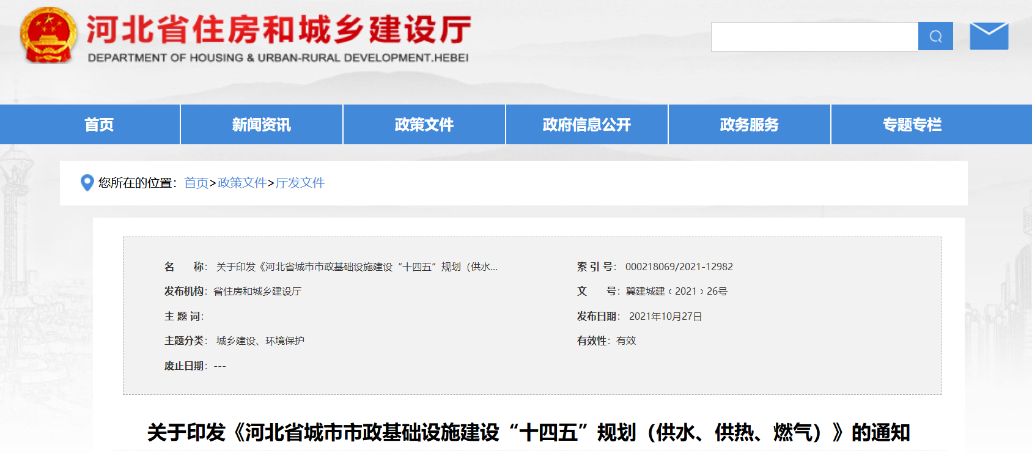Select 政策文件 in the navigation bar
This screenshot has width=1032, height=453.
tap(424, 125)
